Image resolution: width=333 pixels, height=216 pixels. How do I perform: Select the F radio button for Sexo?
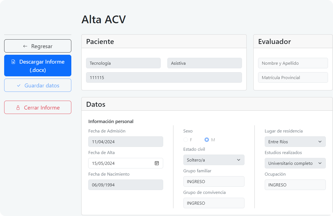click(186, 140)
